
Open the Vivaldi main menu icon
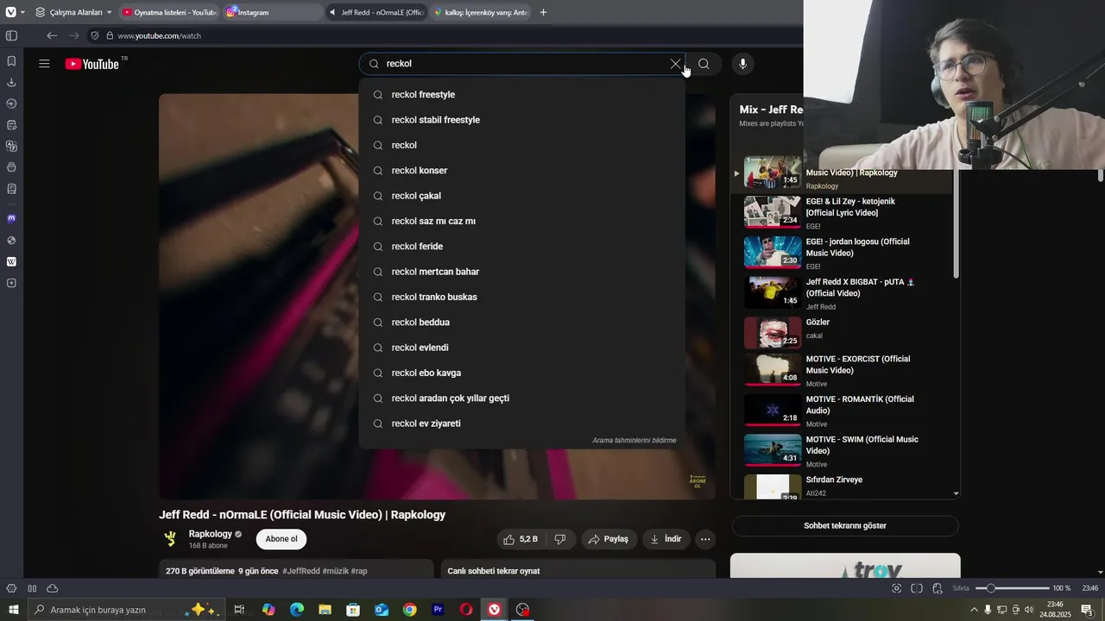(11, 12)
